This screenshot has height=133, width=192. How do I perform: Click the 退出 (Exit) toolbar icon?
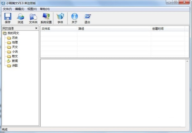(x=87, y=16)
